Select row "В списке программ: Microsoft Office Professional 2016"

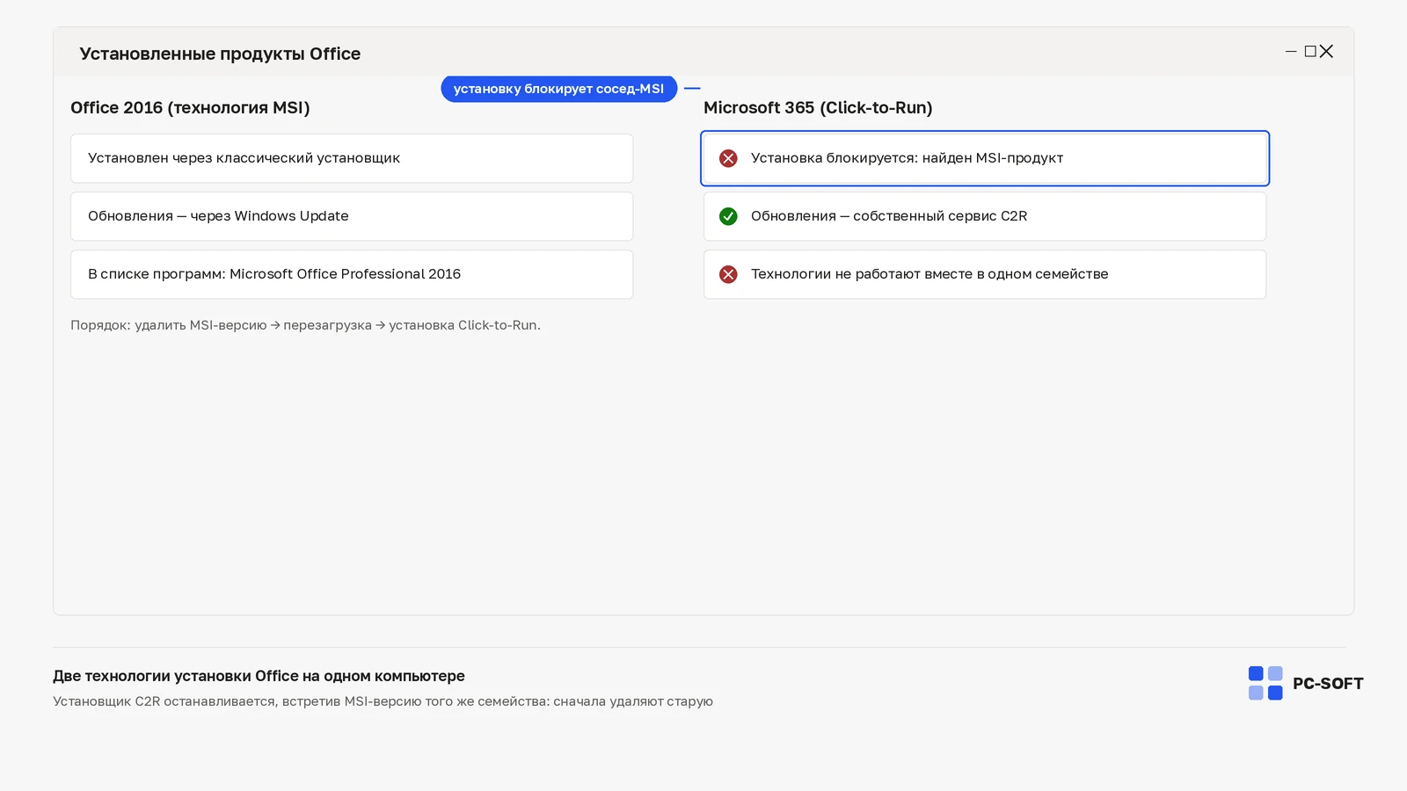pos(352,274)
